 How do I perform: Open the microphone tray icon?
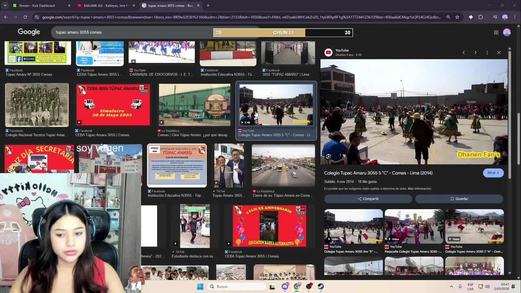click(460, 286)
